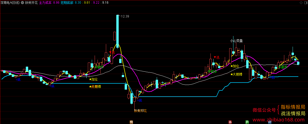Click the diamond icon in the top right
Screen dimensions: 308x124
[x=301, y=3]
